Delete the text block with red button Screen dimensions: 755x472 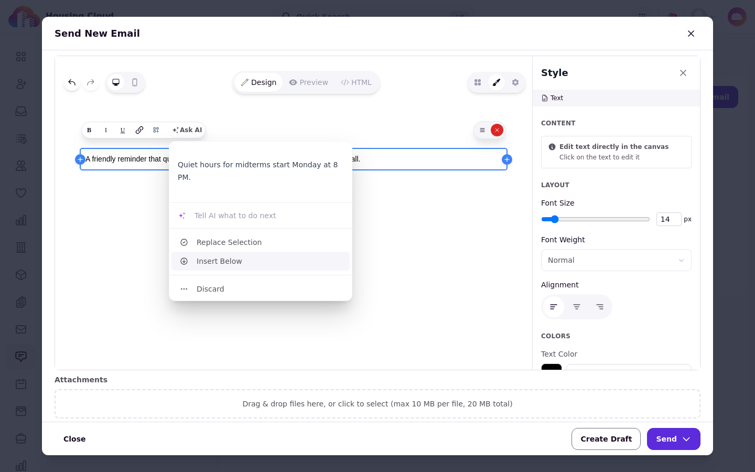coord(497,130)
